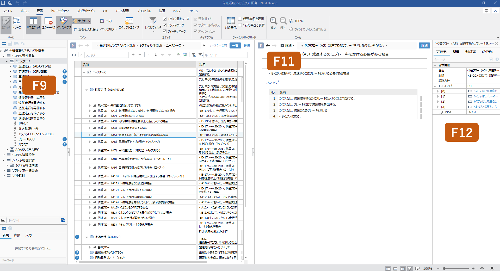Move item down with arrow icon
This screenshot has width=500, height=271.
(156, 55)
